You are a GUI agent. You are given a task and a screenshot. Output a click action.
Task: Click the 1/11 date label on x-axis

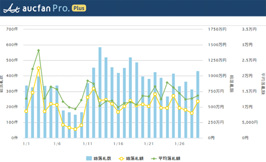pos(87,144)
